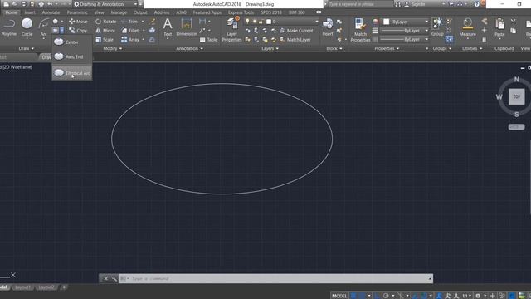Open the View ribbon tab
The width and height of the screenshot is (531, 299).
pyautogui.click(x=100, y=12)
